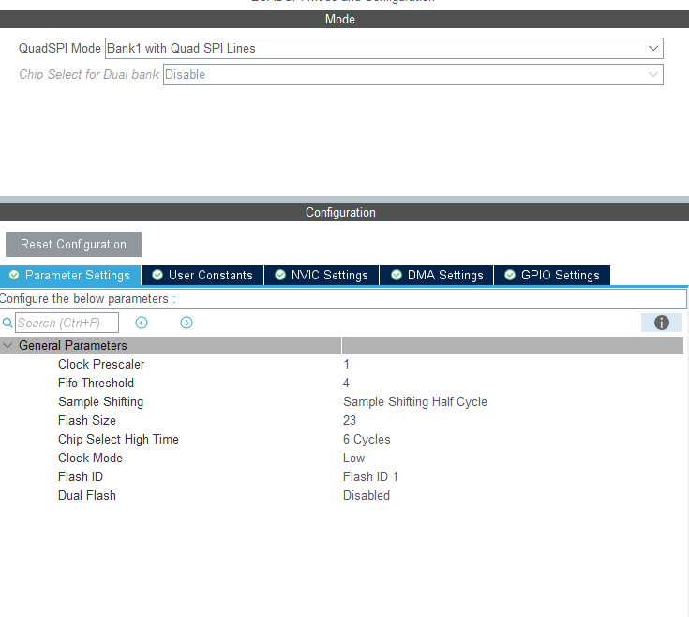Change the Flash ID 1 value

[370, 476]
